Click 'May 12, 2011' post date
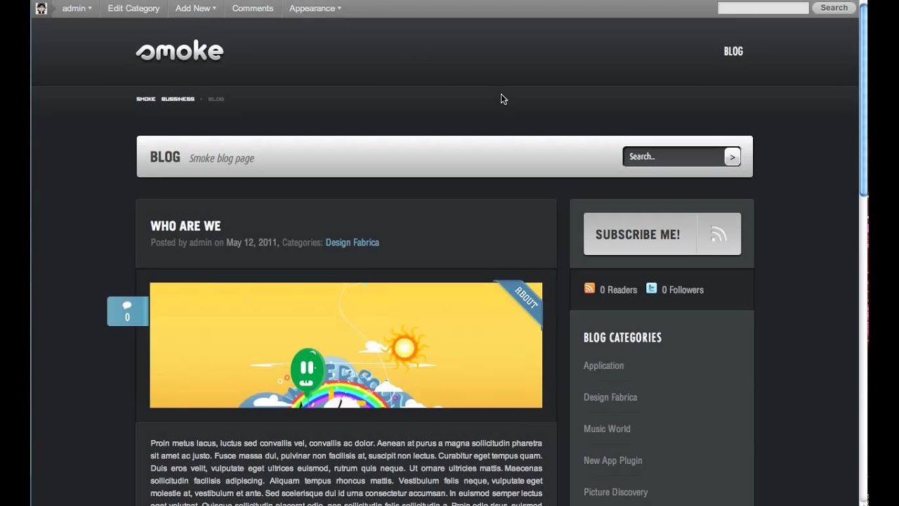Screen dimensions: 899x506 (x=251, y=242)
